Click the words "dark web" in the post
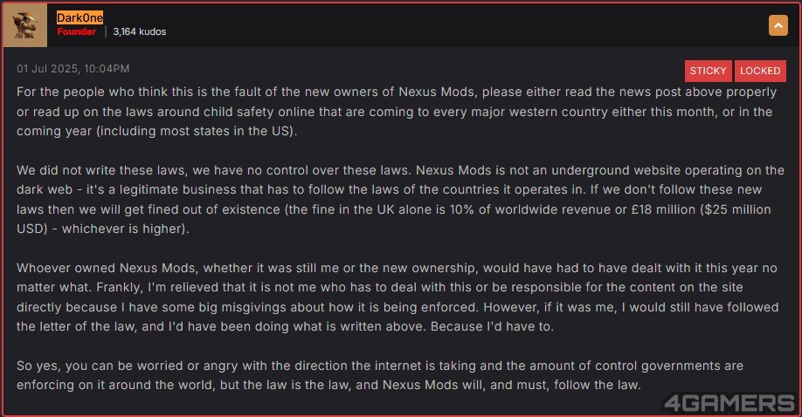This screenshot has width=802, height=417. tap(45, 189)
